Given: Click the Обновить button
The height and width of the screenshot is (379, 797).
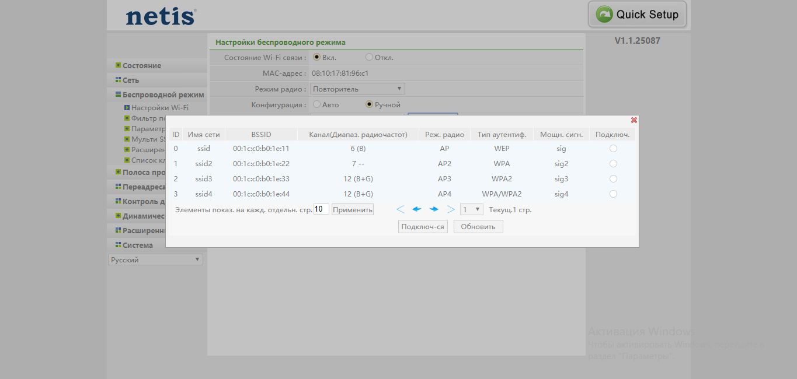Looking at the screenshot, I should 478,227.
